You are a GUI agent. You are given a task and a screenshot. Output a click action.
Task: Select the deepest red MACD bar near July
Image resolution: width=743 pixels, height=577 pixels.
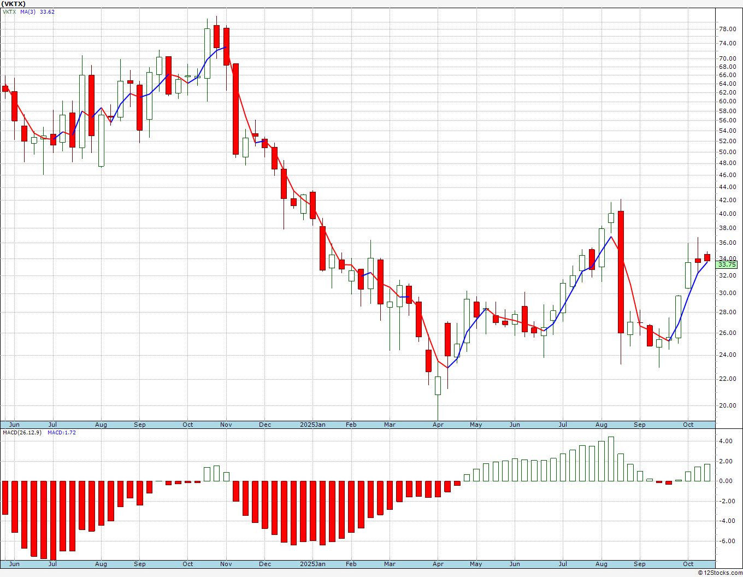click(x=53, y=520)
